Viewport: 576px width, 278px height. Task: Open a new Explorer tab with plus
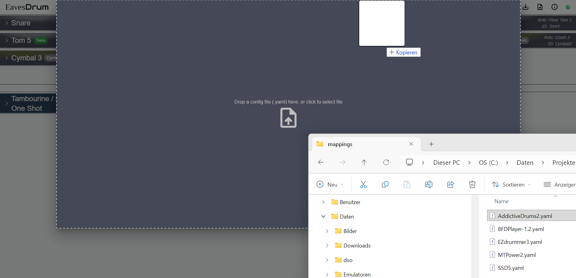(431, 144)
